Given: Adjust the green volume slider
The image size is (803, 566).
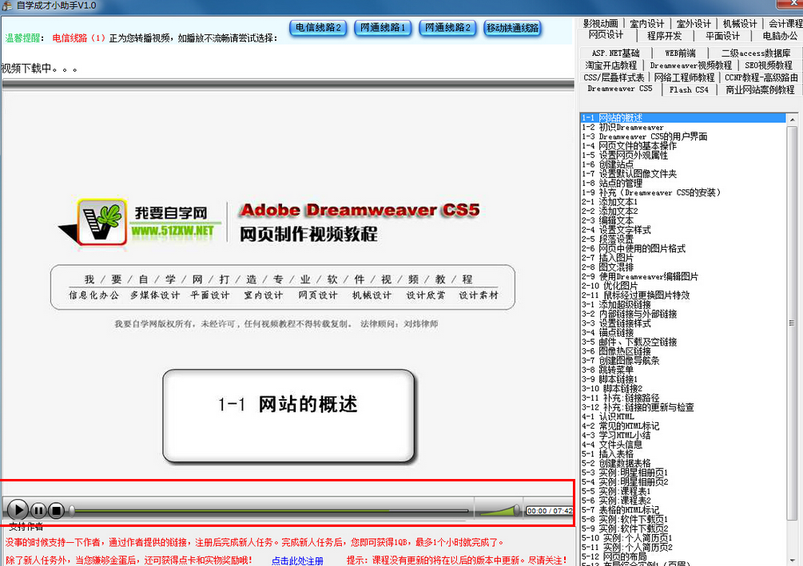Looking at the screenshot, I should click(x=499, y=509).
